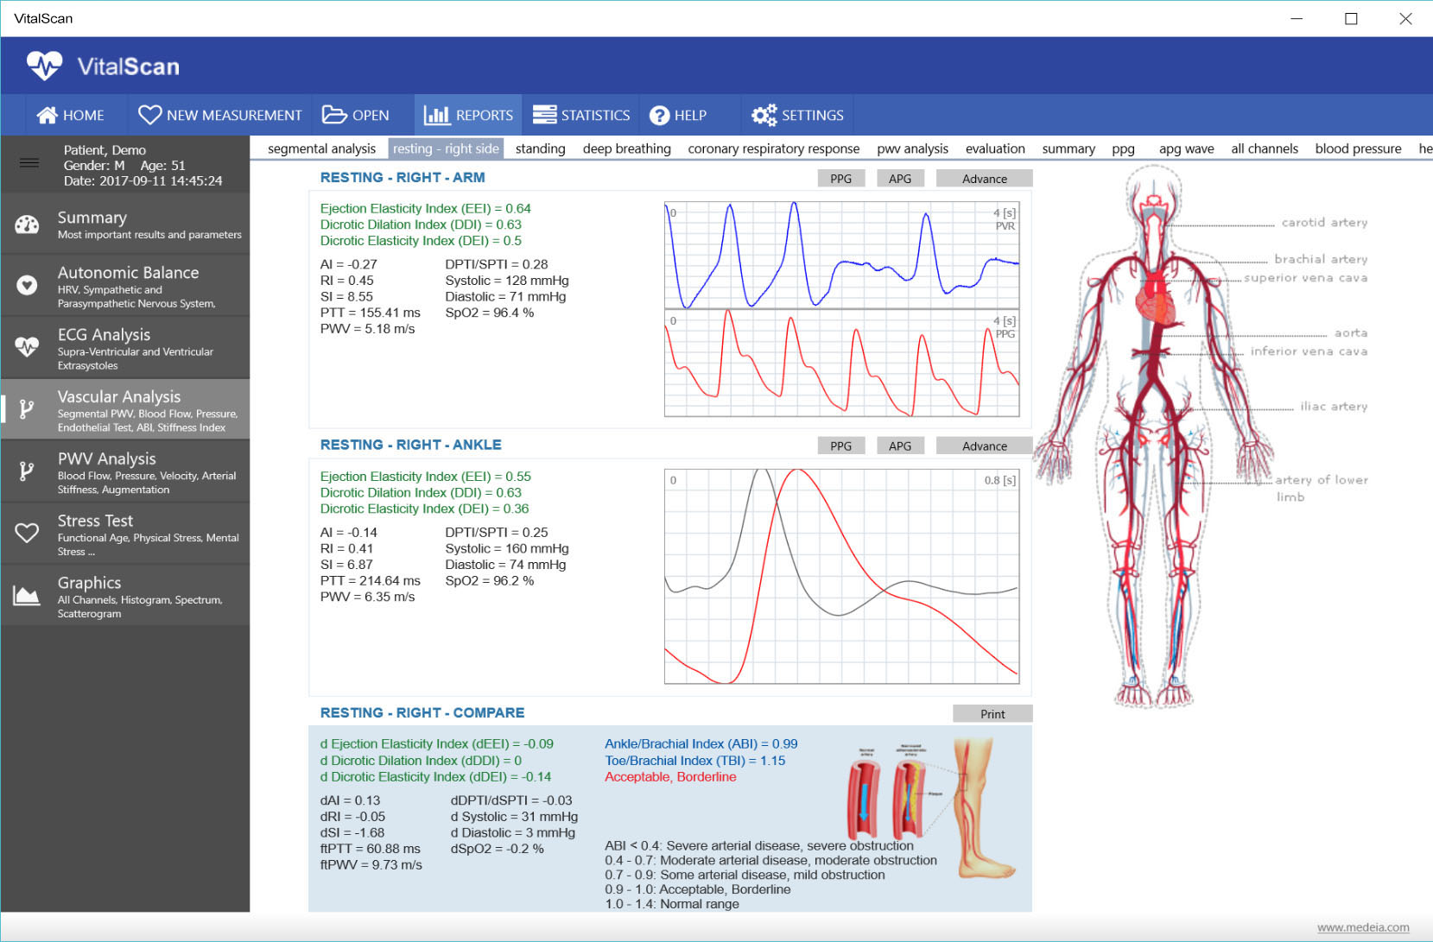
Task: Open the Statistics section
Action: pos(581,115)
